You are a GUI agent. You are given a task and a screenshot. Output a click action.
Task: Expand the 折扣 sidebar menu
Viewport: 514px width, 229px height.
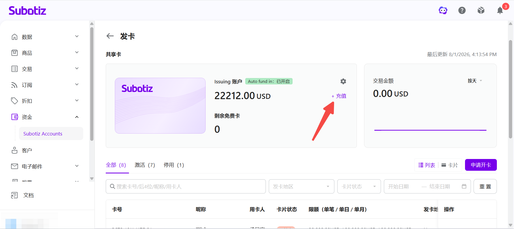(77, 100)
